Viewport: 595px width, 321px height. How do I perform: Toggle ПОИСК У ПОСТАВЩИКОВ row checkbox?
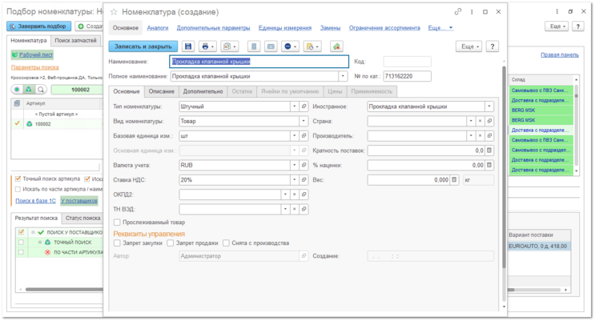coord(21,232)
